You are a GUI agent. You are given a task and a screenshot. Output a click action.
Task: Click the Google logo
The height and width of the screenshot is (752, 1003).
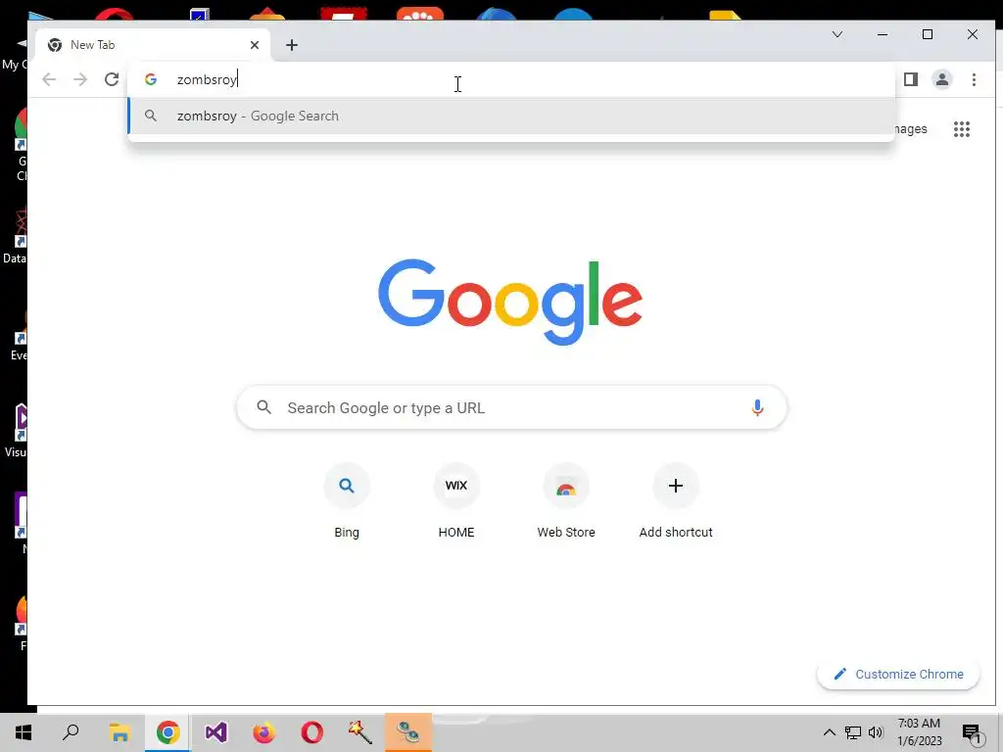click(510, 302)
